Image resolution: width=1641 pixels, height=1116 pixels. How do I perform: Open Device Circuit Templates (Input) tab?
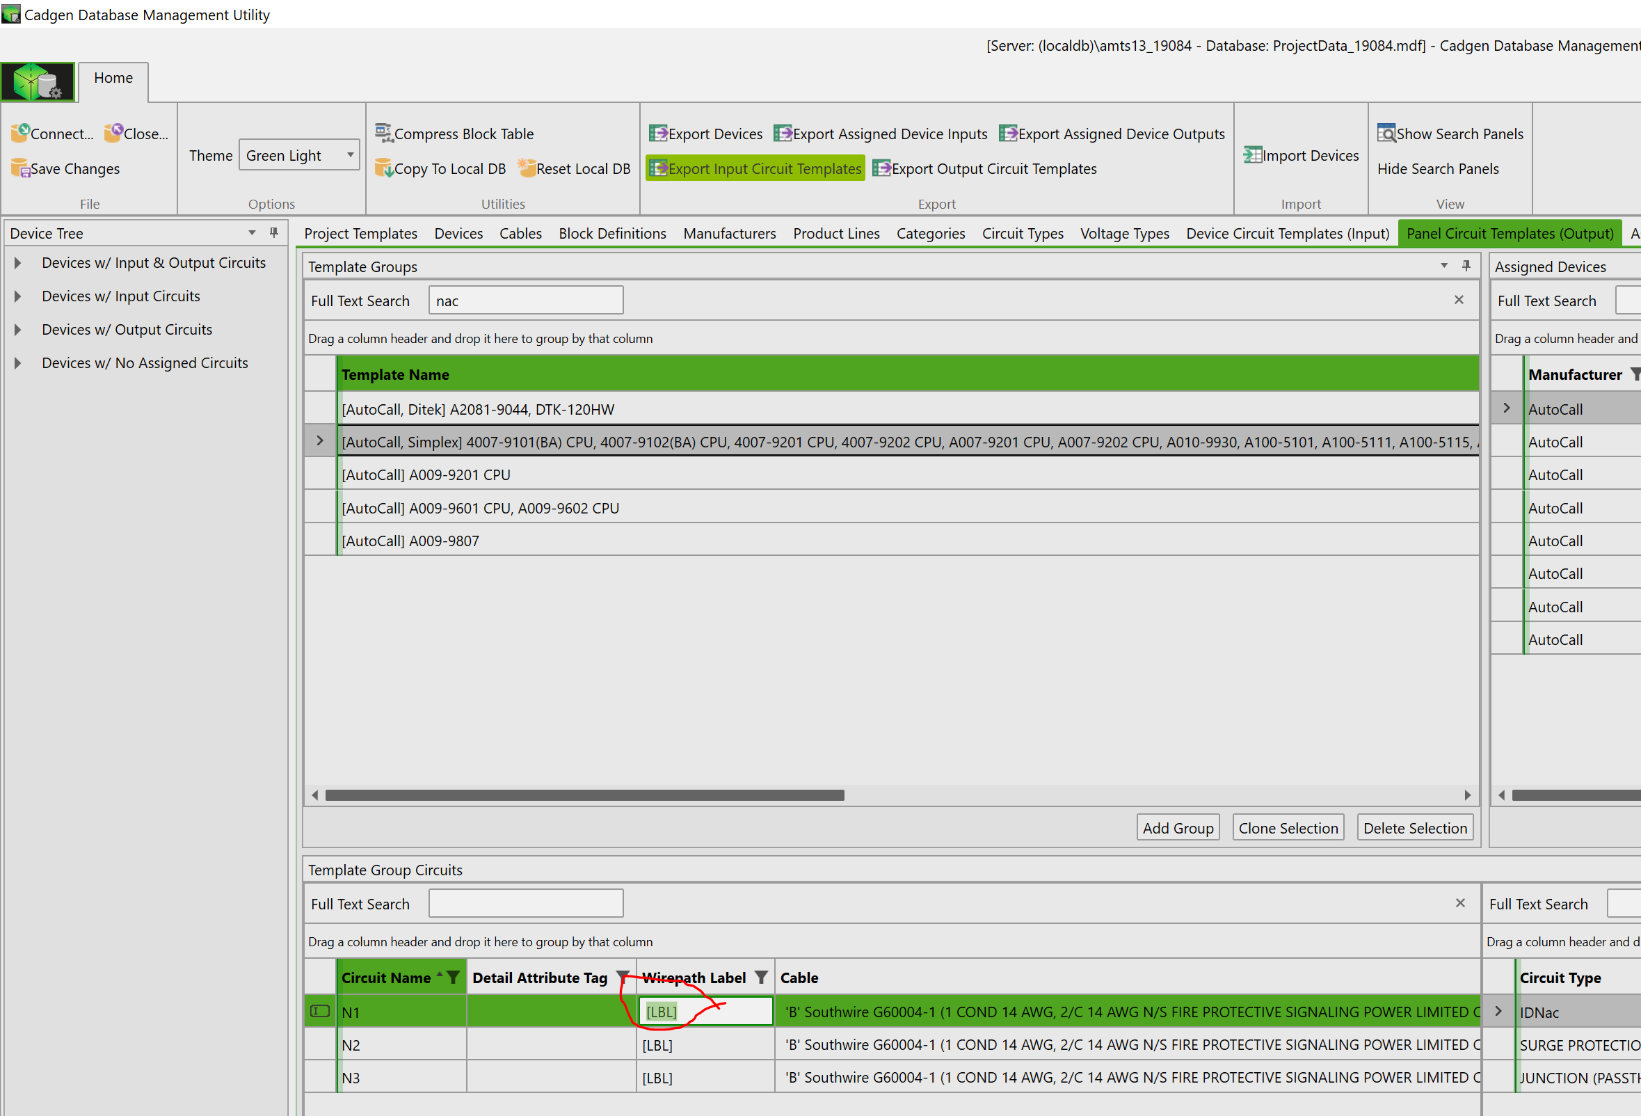pyautogui.click(x=1287, y=233)
